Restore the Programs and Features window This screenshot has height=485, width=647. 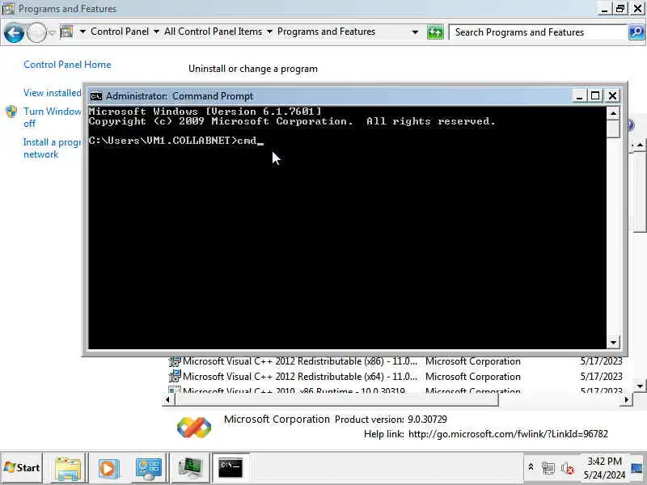point(620,9)
